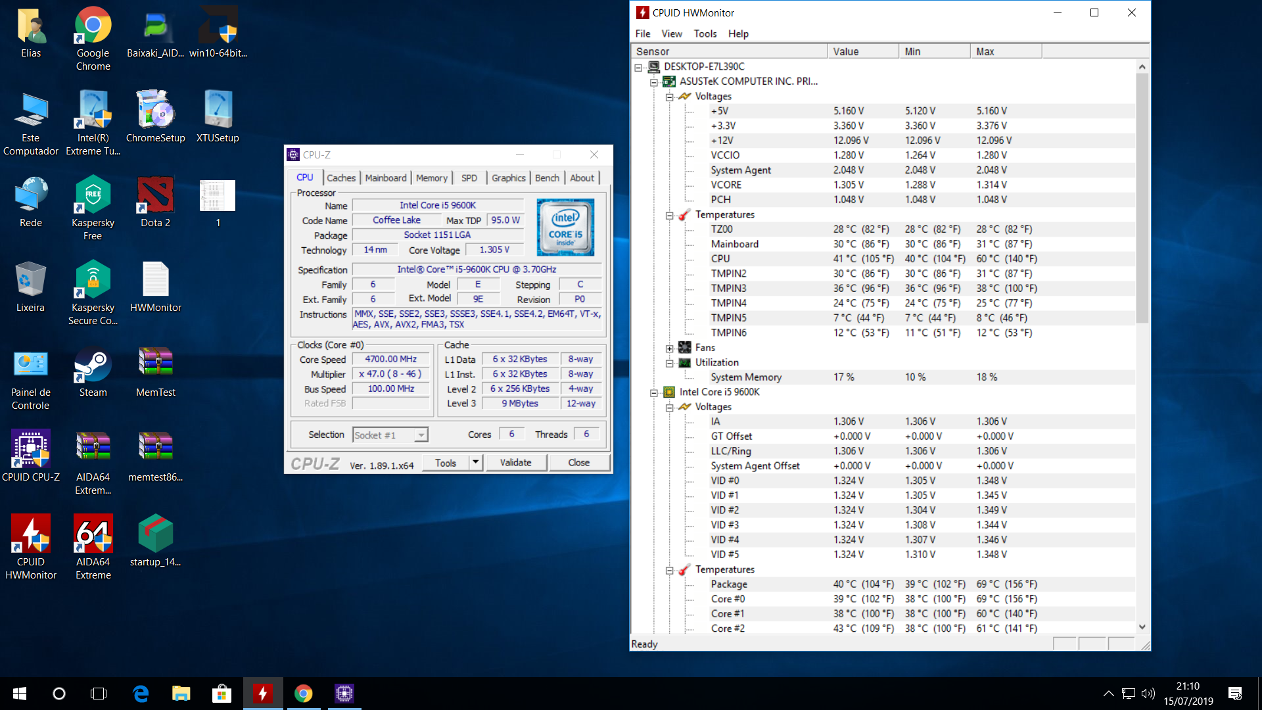The height and width of the screenshot is (710, 1262).
Task: Click HWMonitor scrollbar down arrow
Action: (x=1142, y=627)
